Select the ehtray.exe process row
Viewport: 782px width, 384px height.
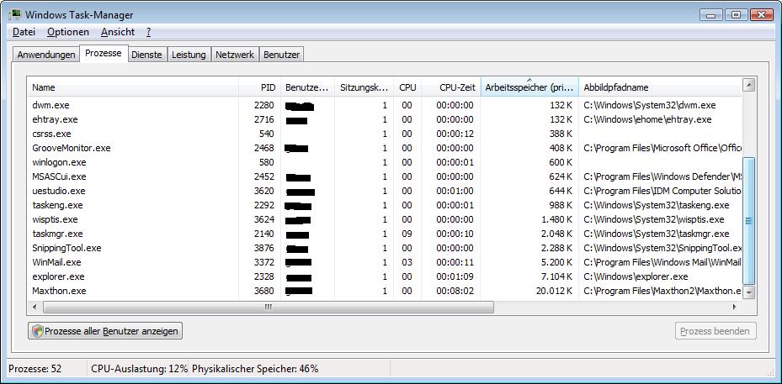[x=385, y=119]
